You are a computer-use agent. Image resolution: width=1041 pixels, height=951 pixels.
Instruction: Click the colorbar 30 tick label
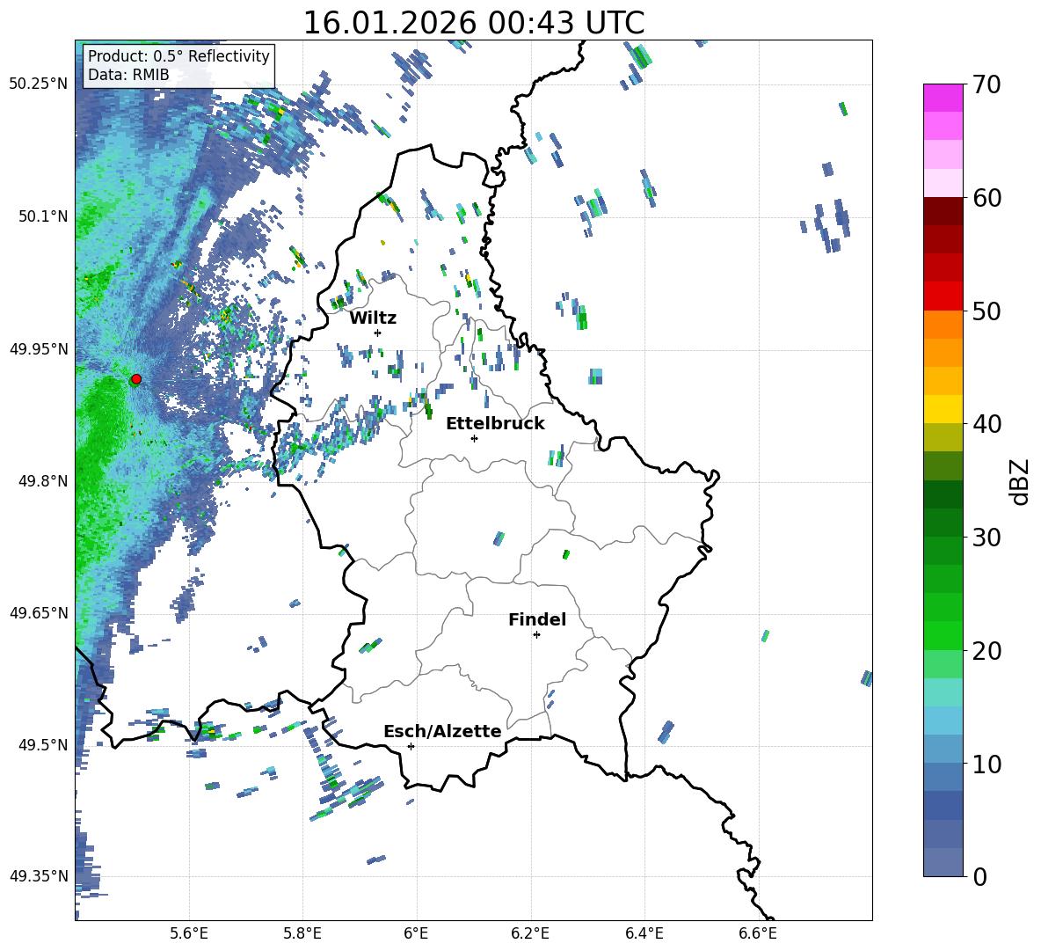tap(987, 538)
